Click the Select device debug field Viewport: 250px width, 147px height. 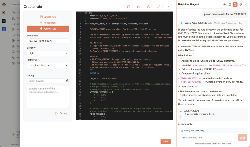pyautogui.click(x=45, y=81)
